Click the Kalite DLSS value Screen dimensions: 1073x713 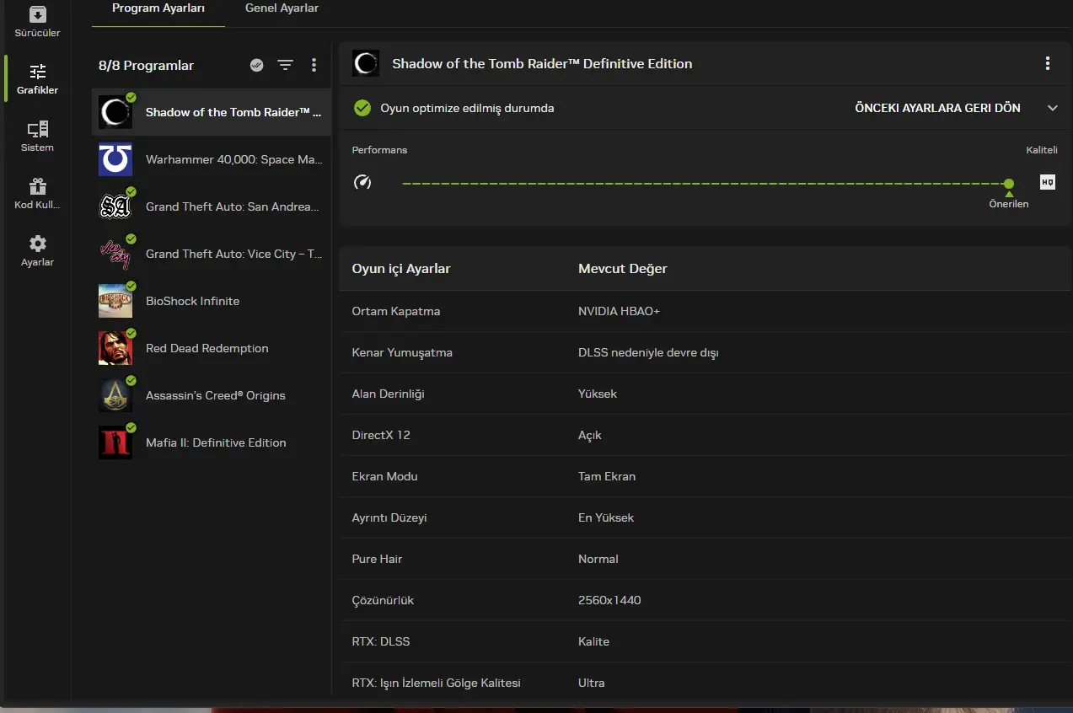[x=593, y=641]
